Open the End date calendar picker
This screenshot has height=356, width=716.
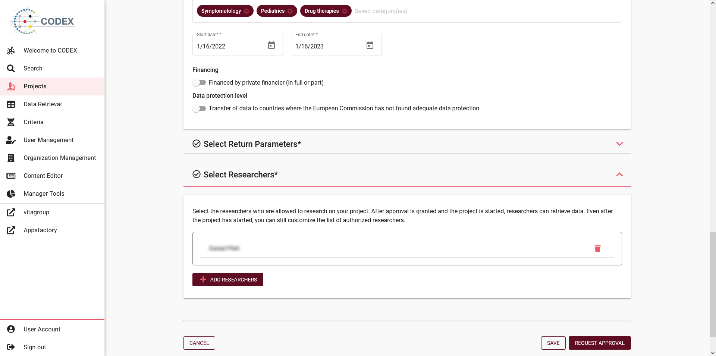tap(370, 45)
